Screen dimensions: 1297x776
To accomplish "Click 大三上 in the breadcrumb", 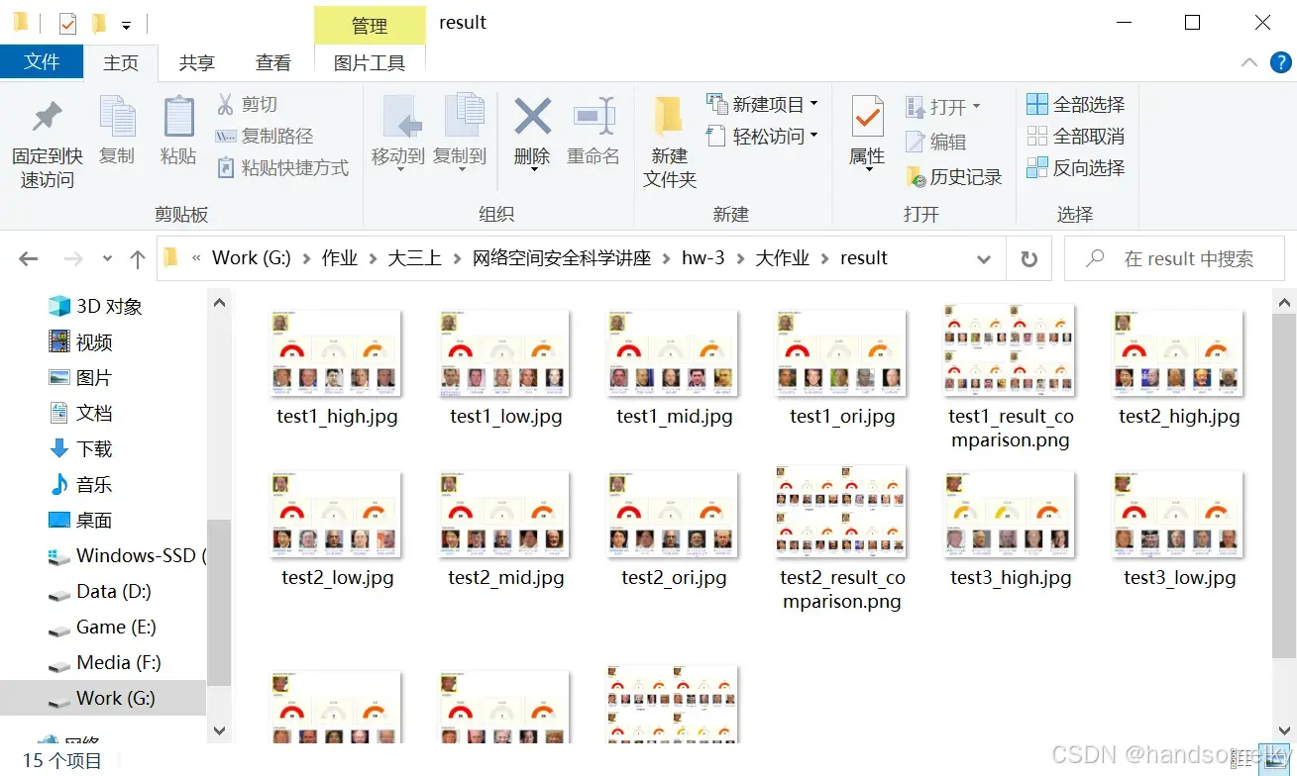I will [414, 258].
